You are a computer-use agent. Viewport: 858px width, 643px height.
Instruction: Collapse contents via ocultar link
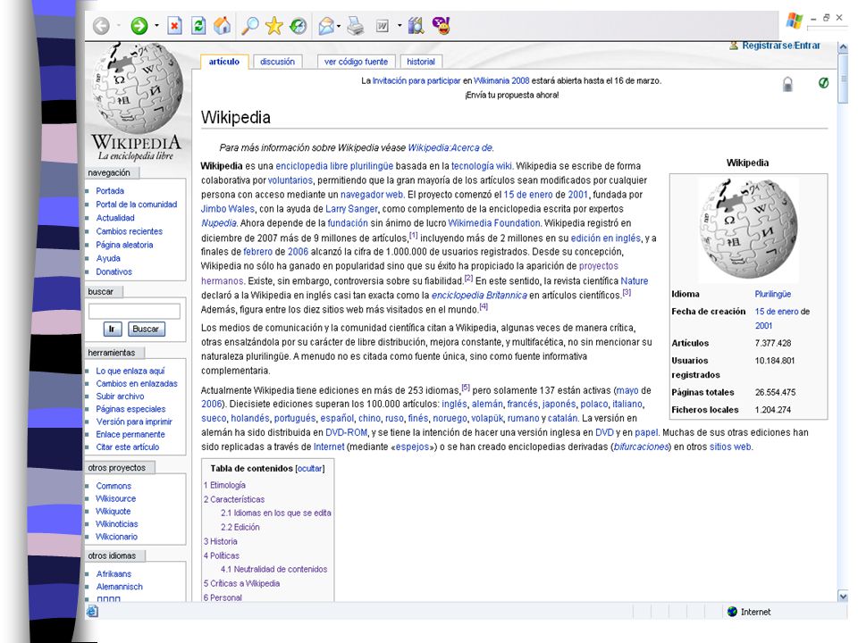(310, 469)
